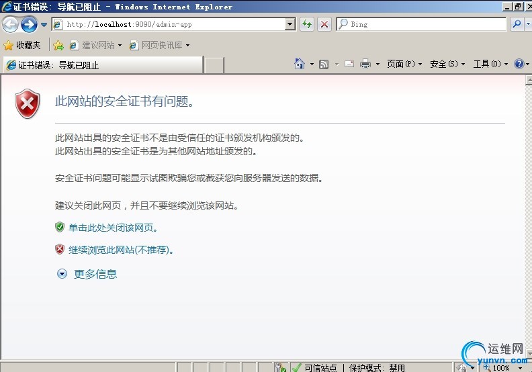This screenshot has height=372, width=532.
Task: Click the status bar security keys icon
Action: click(x=281, y=367)
